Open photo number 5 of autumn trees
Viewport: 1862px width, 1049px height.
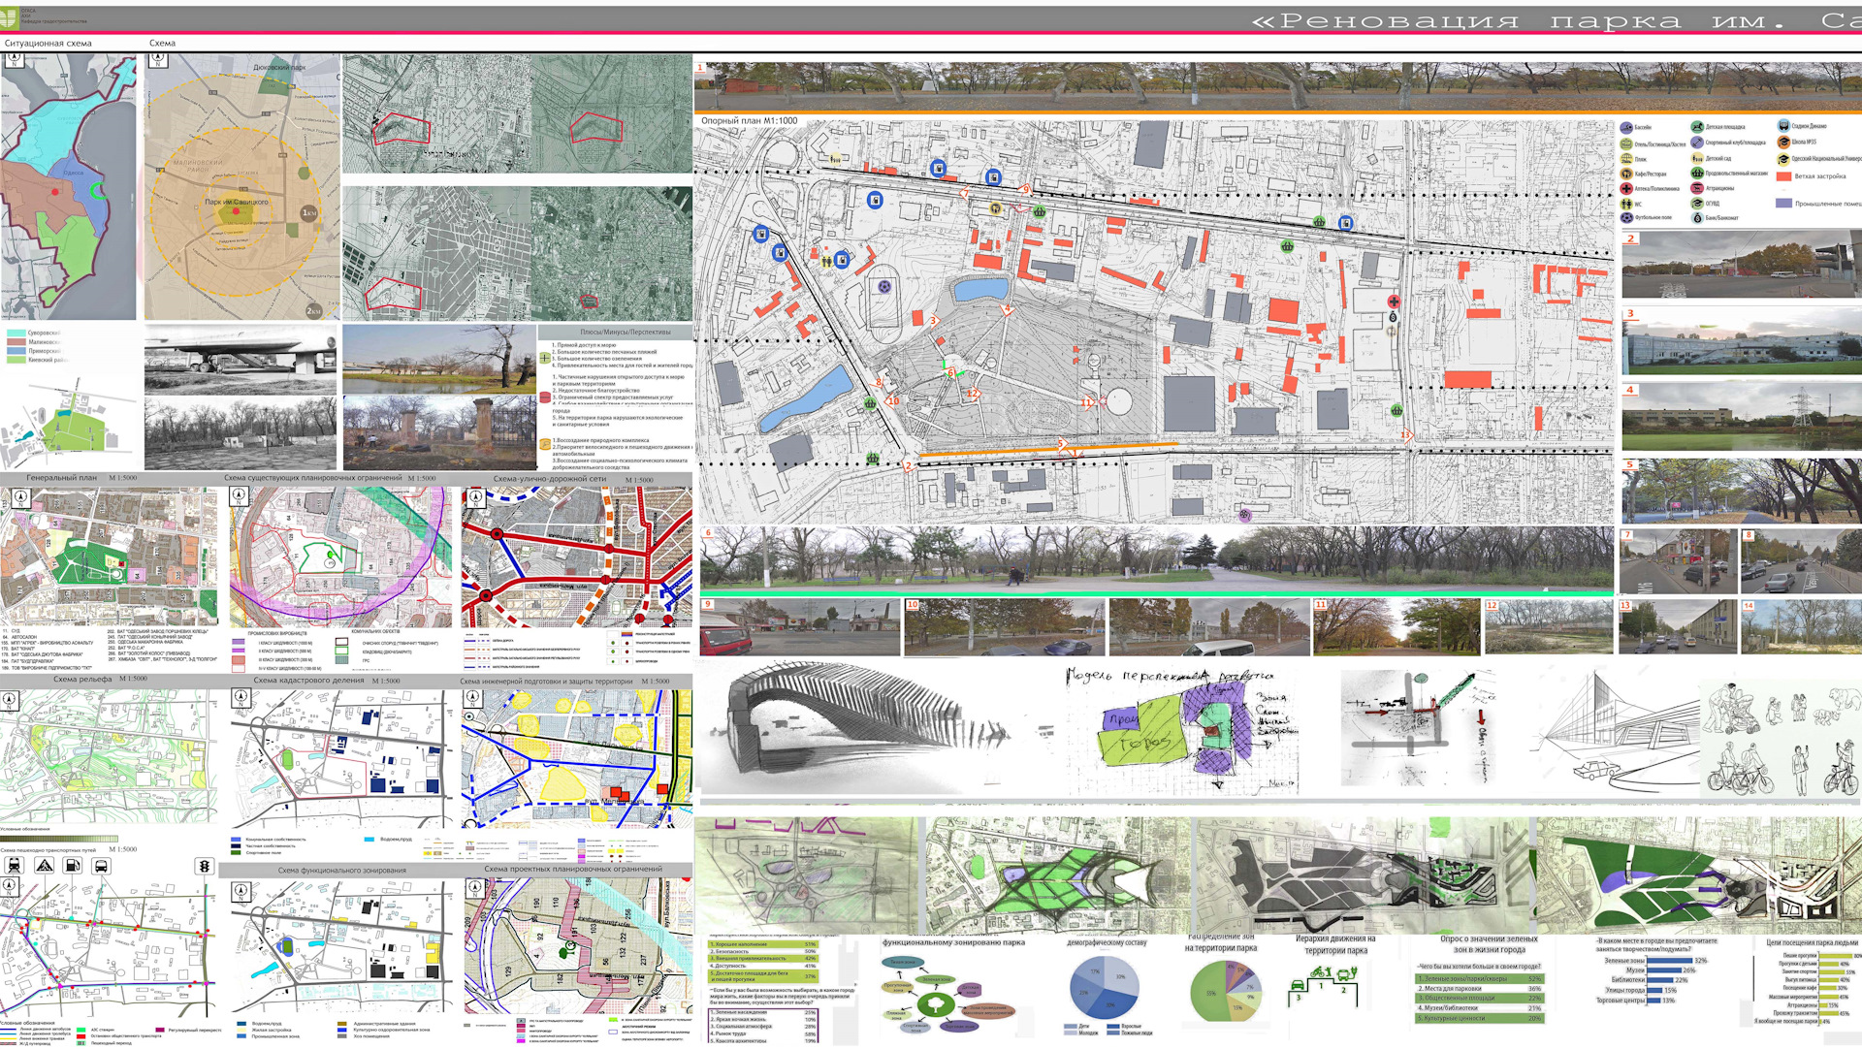point(1742,492)
